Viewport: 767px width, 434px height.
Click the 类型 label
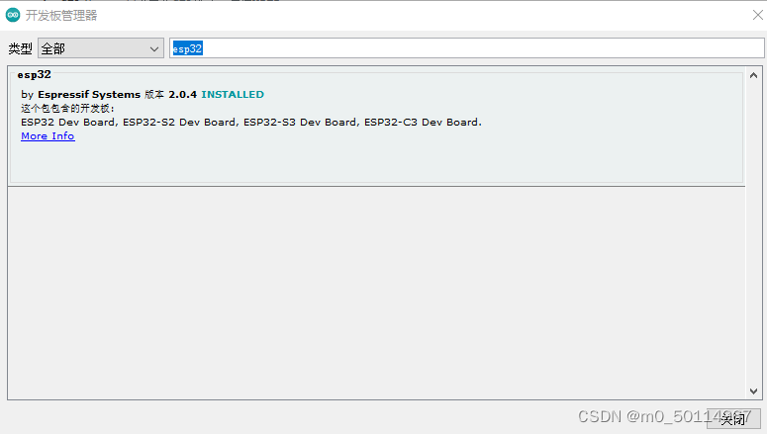click(20, 48)
